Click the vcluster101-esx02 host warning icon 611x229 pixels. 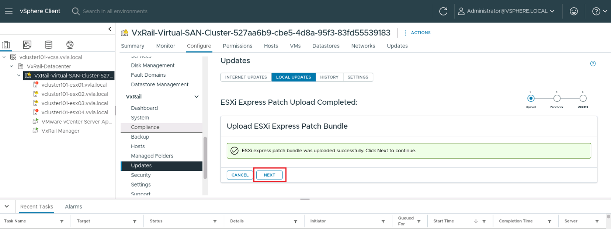36,94
